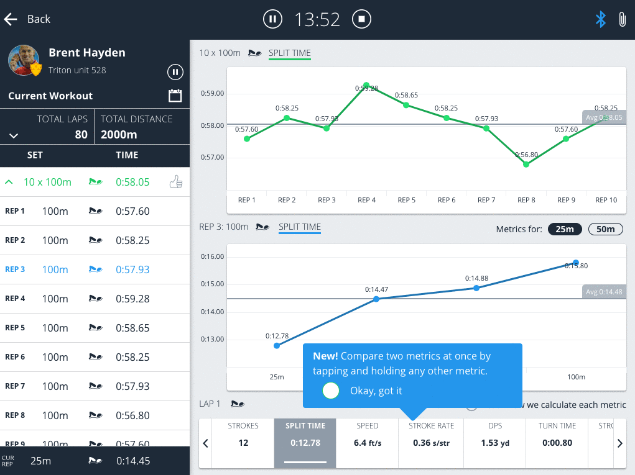The width and height of the screenshot is (635, 475).
Task: Click the TOTAL LAPS value 80
Action: point(81,135)
